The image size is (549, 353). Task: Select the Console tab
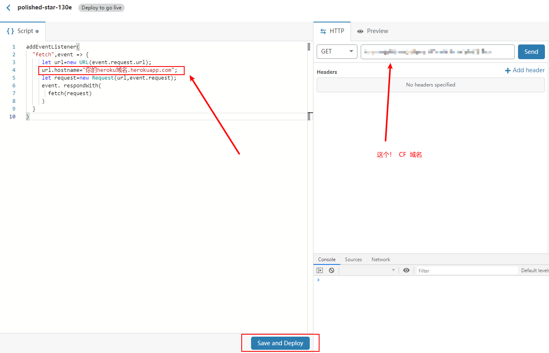pos(326,260)
